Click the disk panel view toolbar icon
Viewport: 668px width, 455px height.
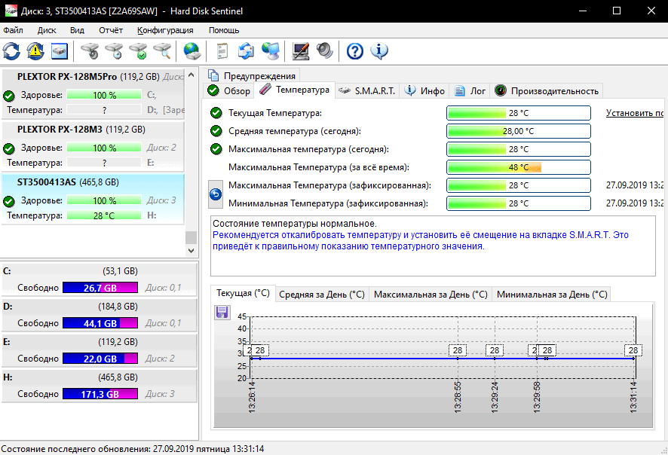tap(60, 51)
